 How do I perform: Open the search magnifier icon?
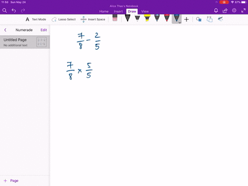coord(5,10)
